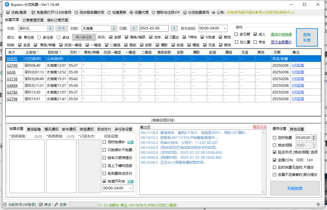Image resolution: width=327 pixels, height=210 pixels.
Task: Open the 微信通知 settings tab
Action: click(x=86, y=129)
